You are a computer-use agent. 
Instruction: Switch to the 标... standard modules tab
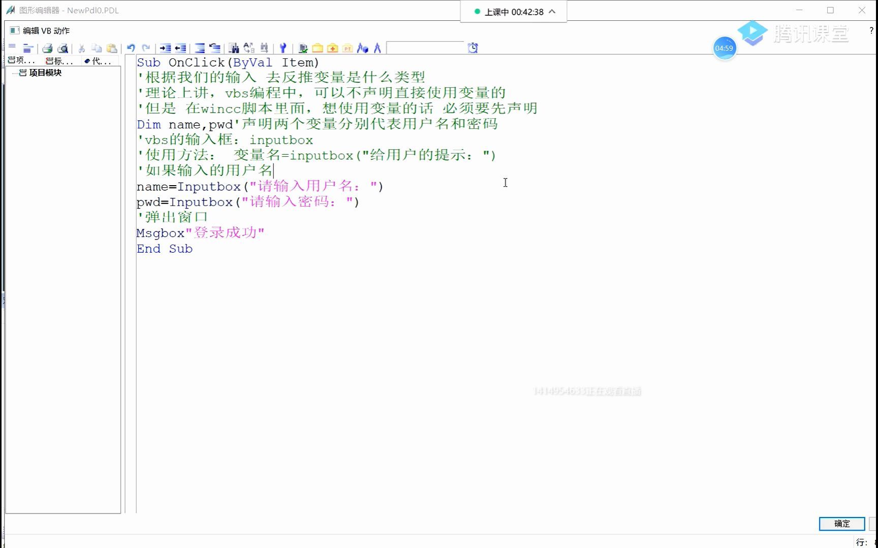click(59, 61)
